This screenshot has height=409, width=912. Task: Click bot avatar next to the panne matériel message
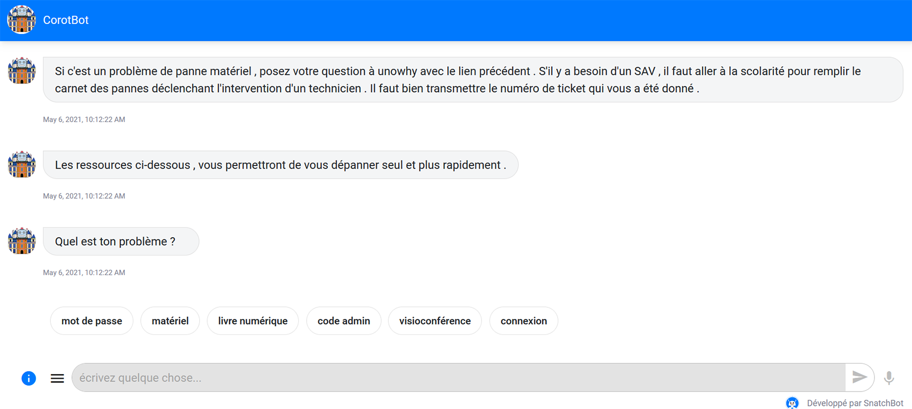22,70
